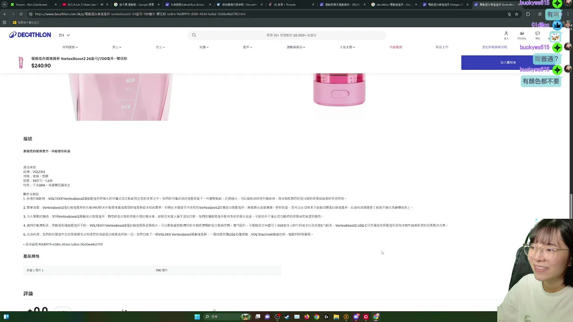Bookmark this page with the star icon
The height and width of the screenshot is (322, 573).
point(517,14)
